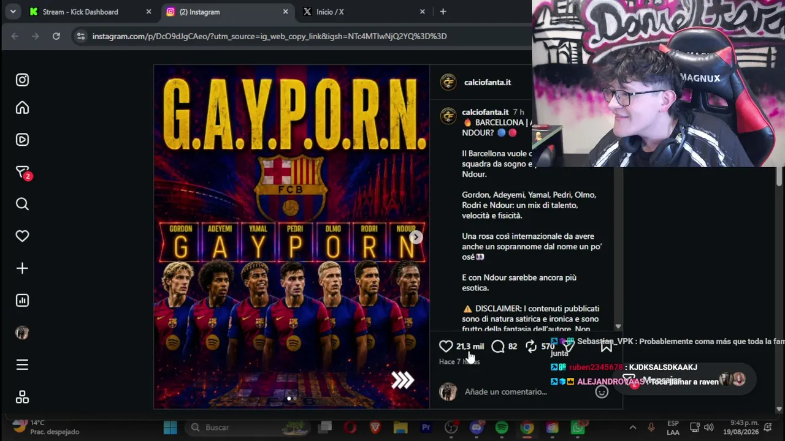This screenshot has height=441, width=785.
Task: Open the weather widget showing 14°C
Action: pyautogui.click(x=47, y=427)
